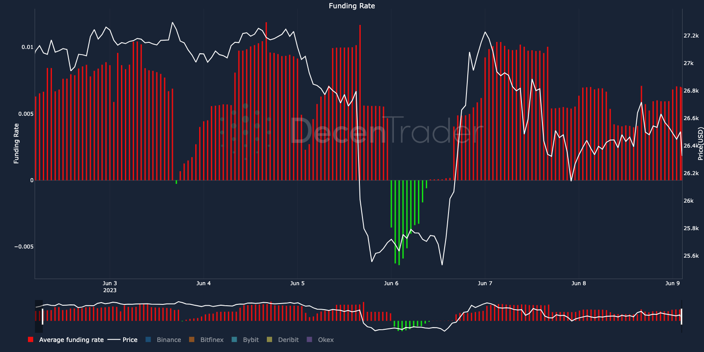This screenshot has height=352, width=704.
Task: Show the Bitfinex series label
Action: point(212,340)
